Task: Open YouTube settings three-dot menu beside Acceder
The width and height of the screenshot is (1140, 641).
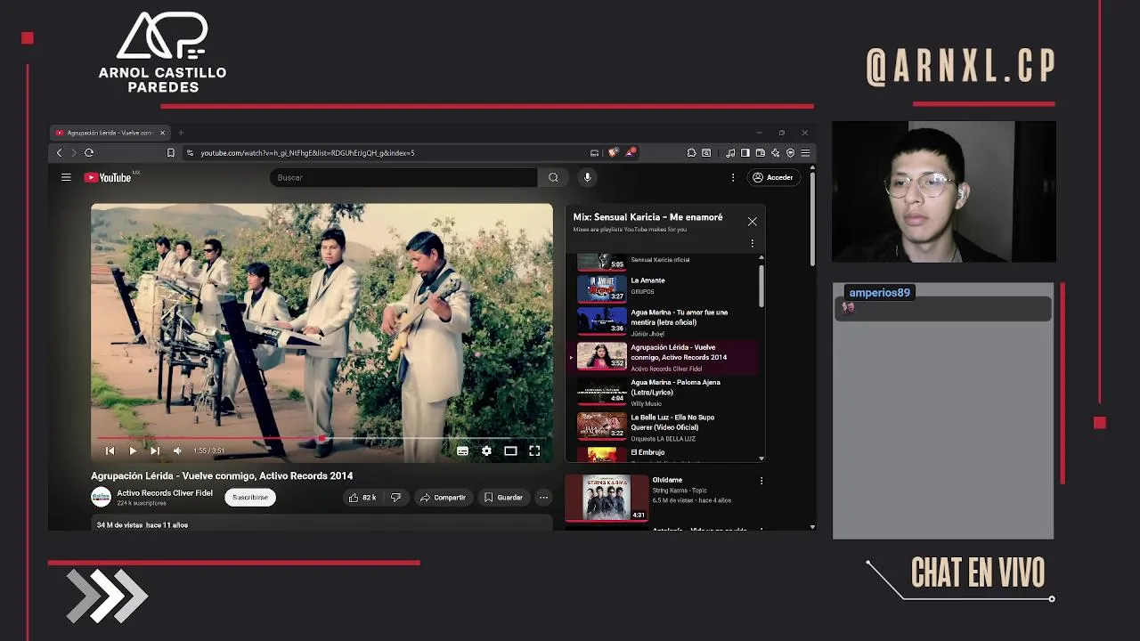Action: pyautogui.click(x=733, y=177)
